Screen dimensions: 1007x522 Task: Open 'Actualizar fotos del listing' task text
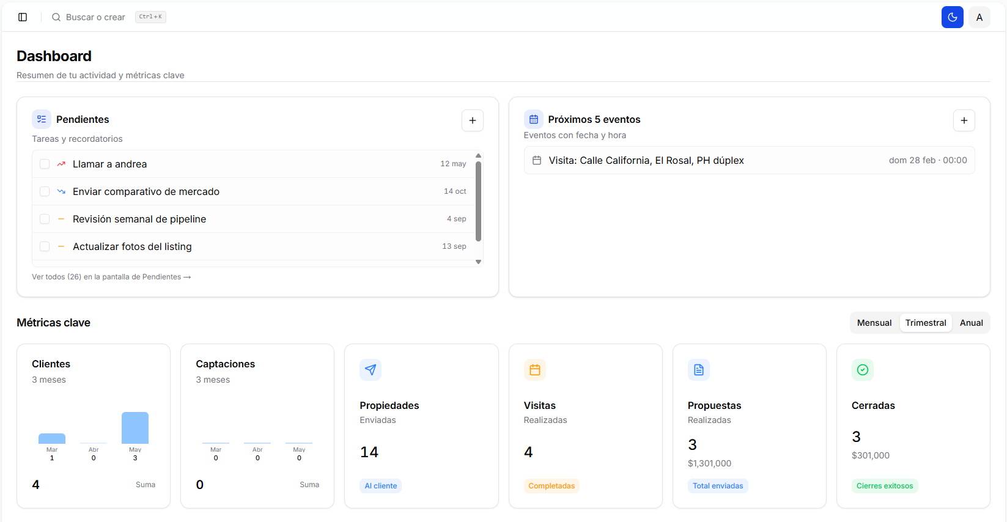(x=132, y=246)
